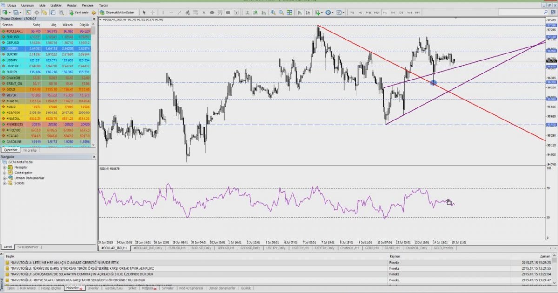Select the M1 timeframe button
This screenshot has height=293, width=558.
pos(352,12)
